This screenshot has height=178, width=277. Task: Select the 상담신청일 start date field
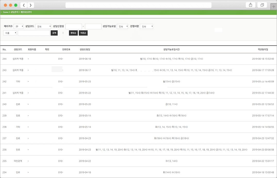(x=74, y=27)
